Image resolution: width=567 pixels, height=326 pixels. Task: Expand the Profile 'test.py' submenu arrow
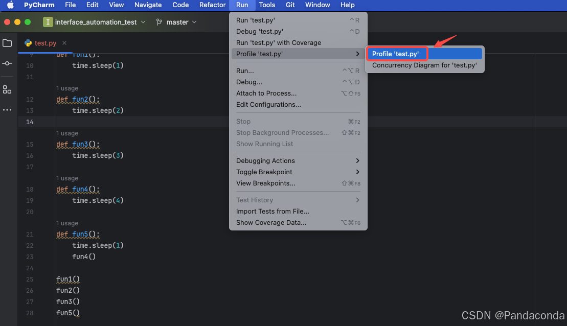[x=357, y=54]
